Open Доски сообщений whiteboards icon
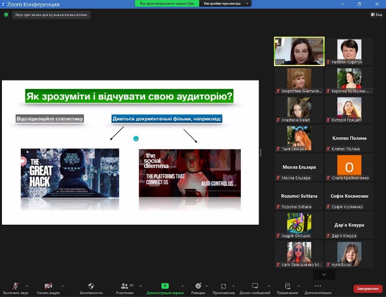The width and height of the screenshot is (386, 297). pos(255,286)
